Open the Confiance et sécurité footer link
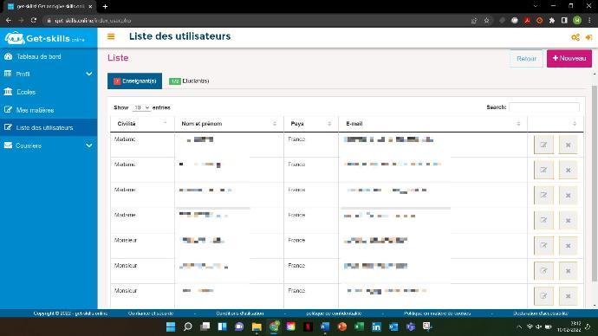The width and height of the screenshot is (598, 336). point(151,313)
